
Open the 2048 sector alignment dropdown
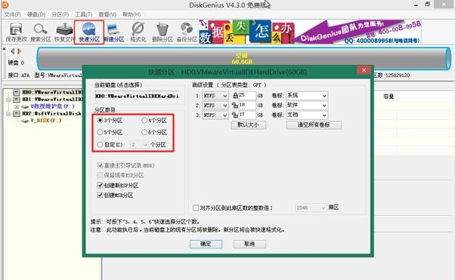click(311, 208)
